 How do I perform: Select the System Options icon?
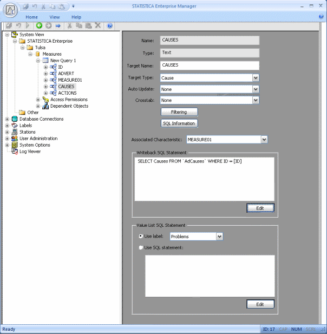[15, 145]
